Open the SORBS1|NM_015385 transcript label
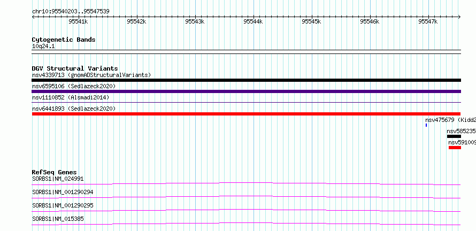476x231 pixels. [58, 219]
